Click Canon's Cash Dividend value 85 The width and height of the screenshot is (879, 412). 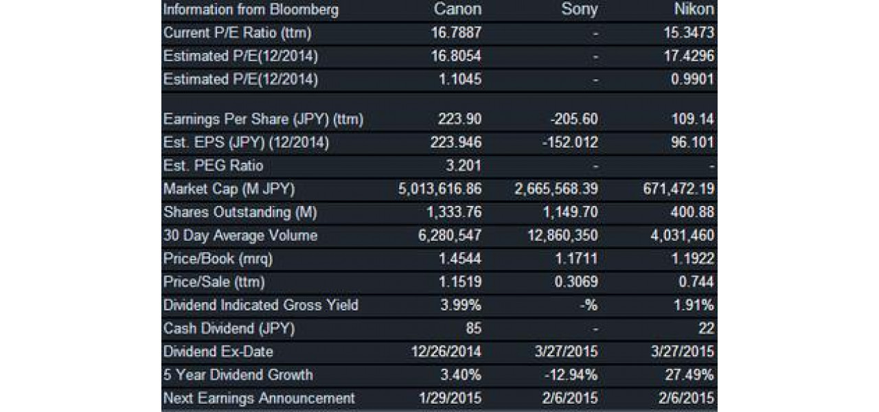[x=474, y=328]
